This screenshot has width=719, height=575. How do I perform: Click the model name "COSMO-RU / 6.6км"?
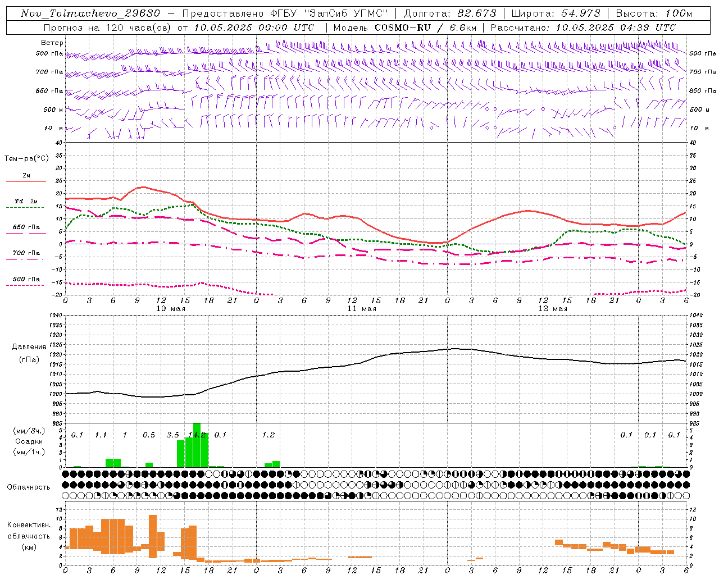425,28
